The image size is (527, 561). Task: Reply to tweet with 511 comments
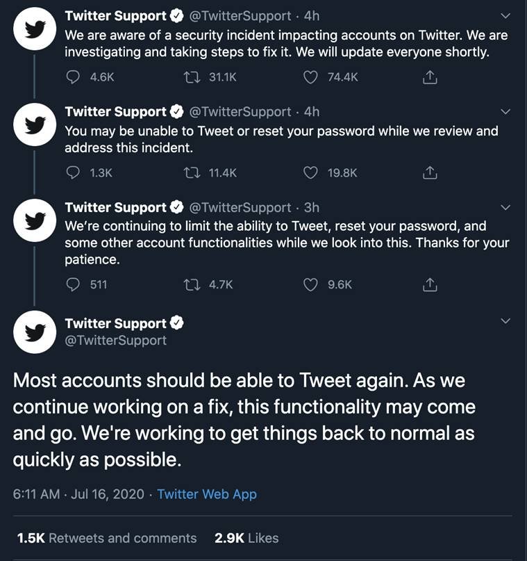[x=73, y=284]
